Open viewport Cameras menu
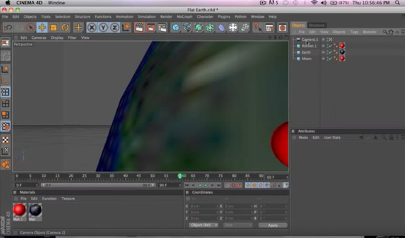The width and height of the screenshot is (405, 238). tap(39, 38)
